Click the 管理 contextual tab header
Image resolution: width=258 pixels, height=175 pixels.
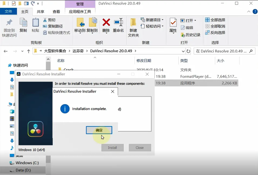click(x=80, y=4)
